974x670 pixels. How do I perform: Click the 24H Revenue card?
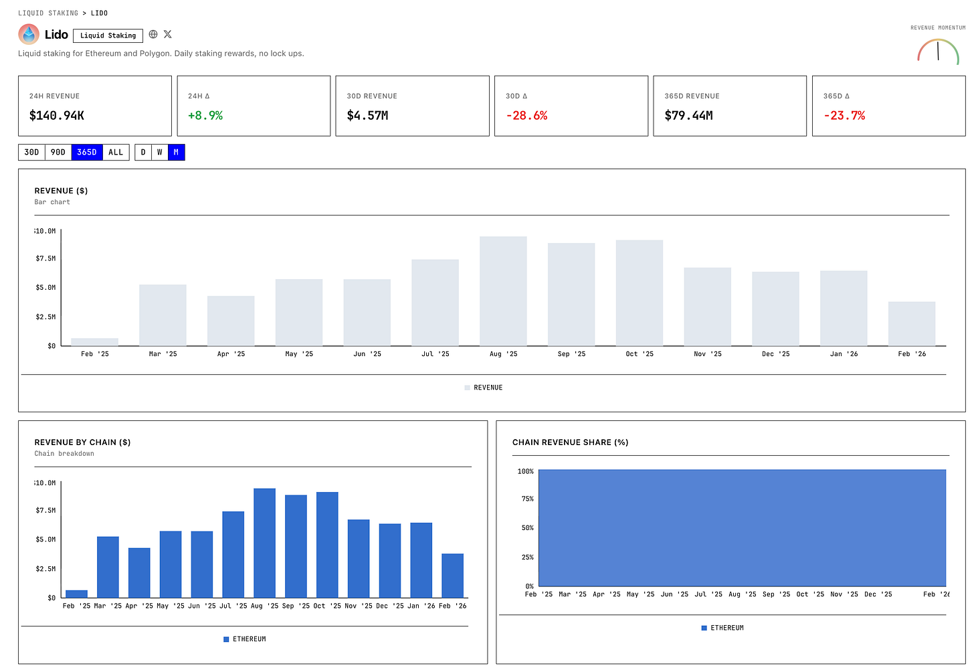(x=95, y=106)
